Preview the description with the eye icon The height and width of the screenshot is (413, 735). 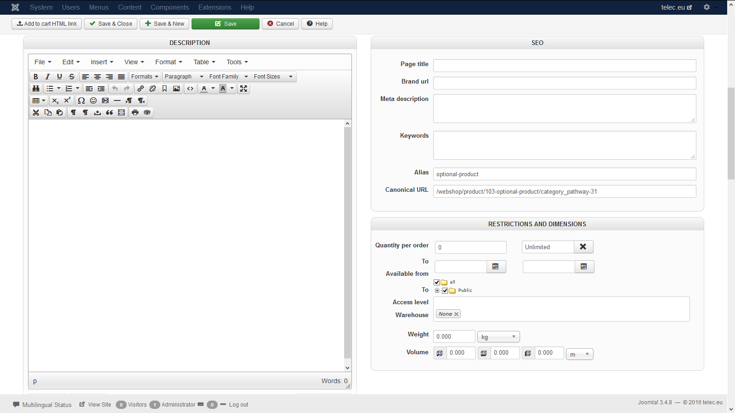point(147,112)
